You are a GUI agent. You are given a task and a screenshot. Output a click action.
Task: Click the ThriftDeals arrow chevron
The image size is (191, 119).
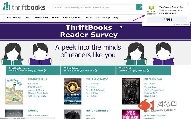148,71
